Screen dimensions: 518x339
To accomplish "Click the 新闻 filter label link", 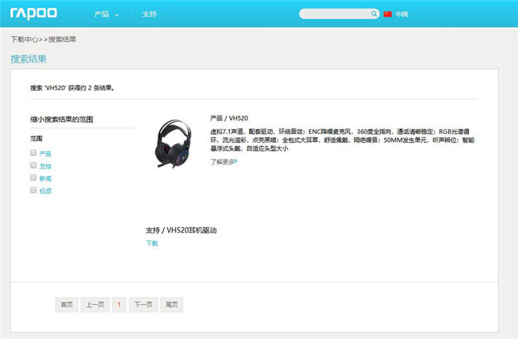I will [45, 179].
